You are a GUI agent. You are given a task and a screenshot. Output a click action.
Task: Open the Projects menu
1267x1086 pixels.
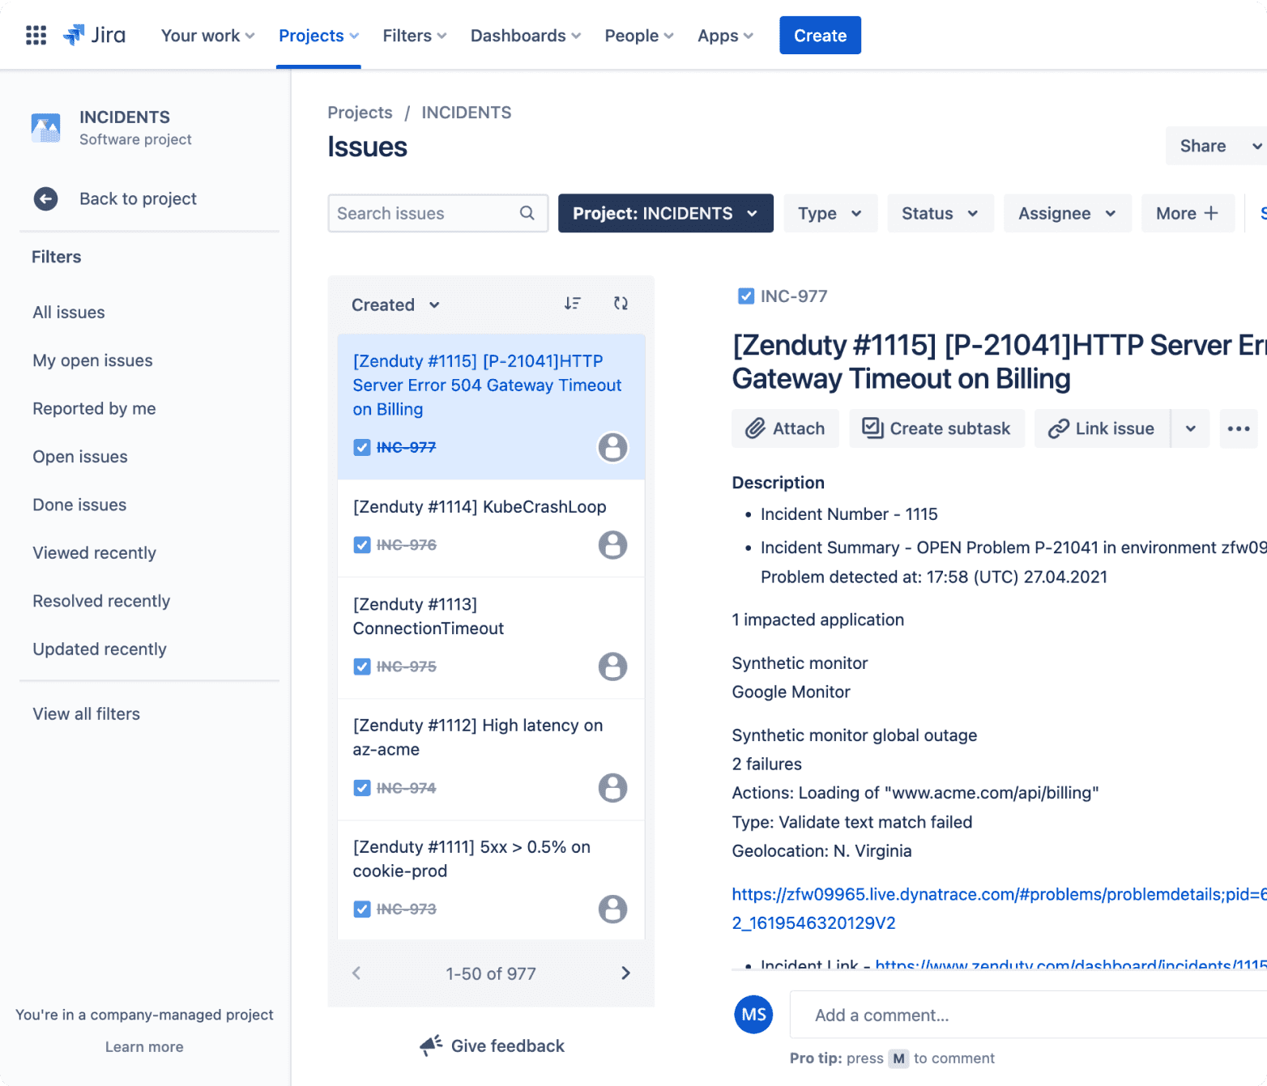318,36
